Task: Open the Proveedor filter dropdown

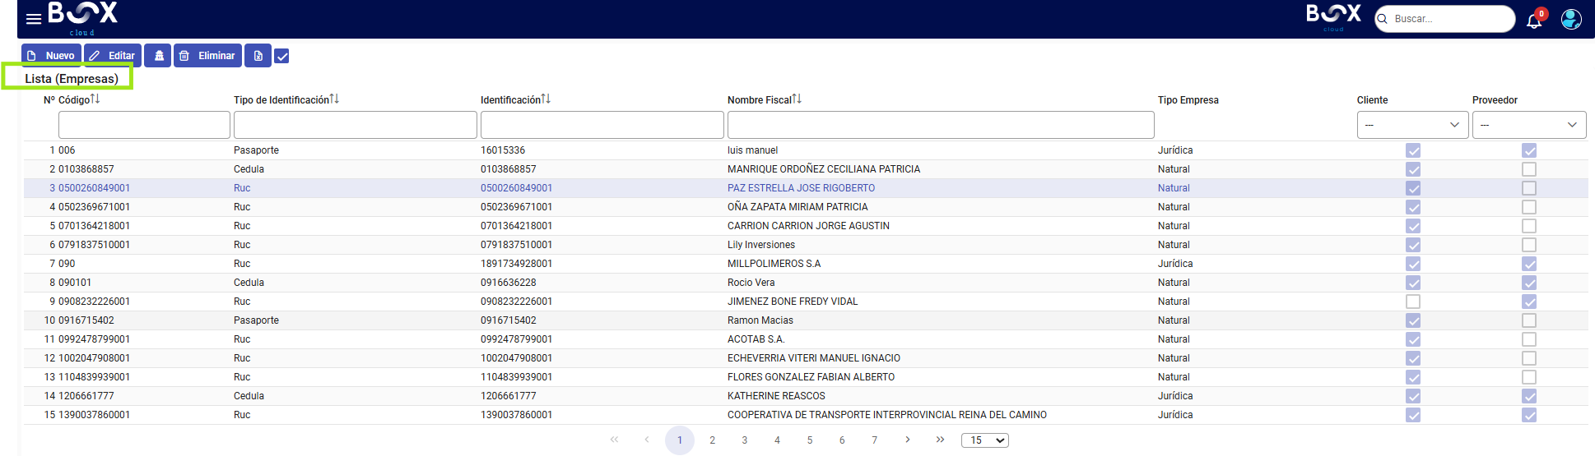Action: click(x=1529, y=125)
